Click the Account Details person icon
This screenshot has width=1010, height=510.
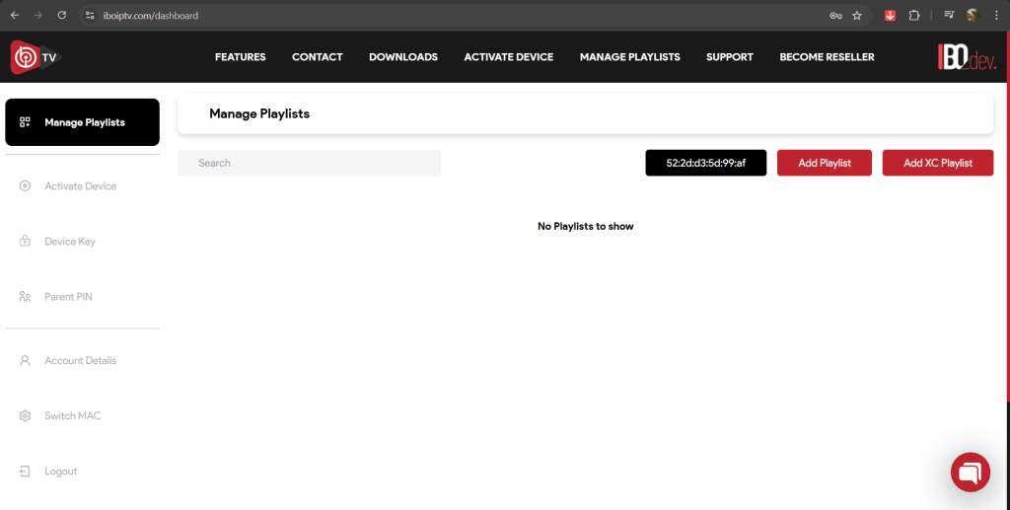click(x=25, y=361)
